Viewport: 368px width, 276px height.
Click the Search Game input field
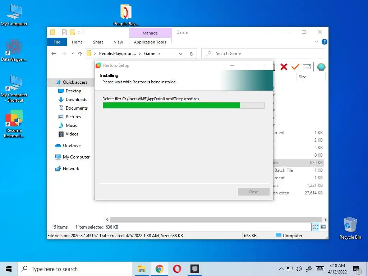(263, 54)
